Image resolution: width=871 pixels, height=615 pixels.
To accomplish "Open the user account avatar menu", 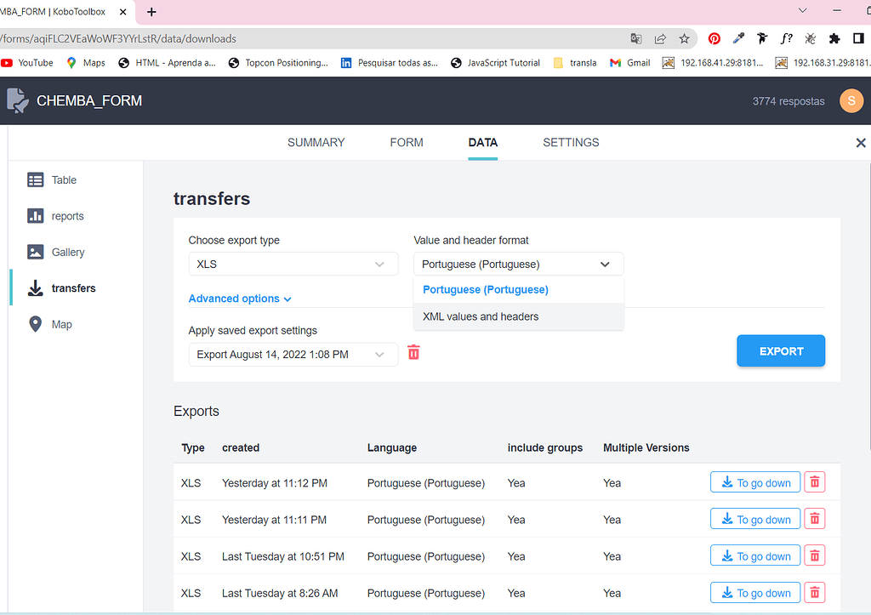I will [851, 100].
